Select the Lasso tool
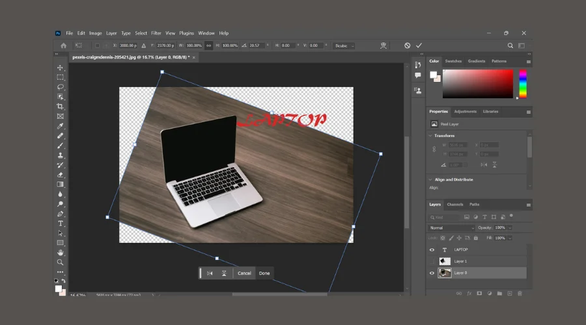This screenshot has width=586, height=325. pos(60,87)
